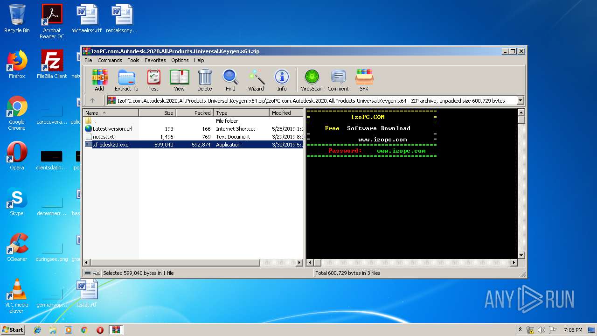This screenshot has height=336, width=597.
Task: Go up one level arrow button
Action: pyautogui.click(x=92, y=100)
